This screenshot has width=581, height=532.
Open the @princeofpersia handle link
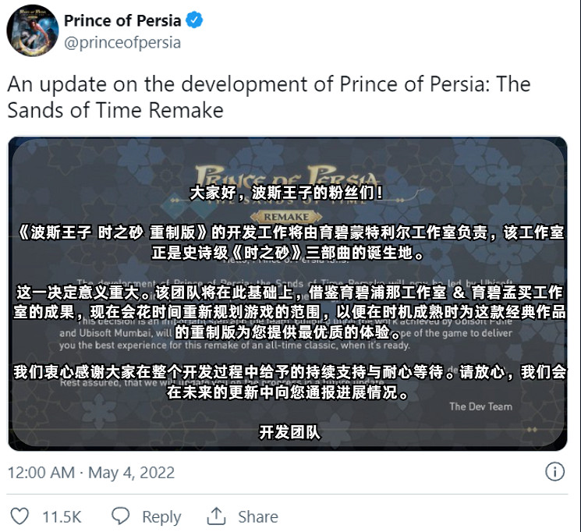click(x=122, y=42)
